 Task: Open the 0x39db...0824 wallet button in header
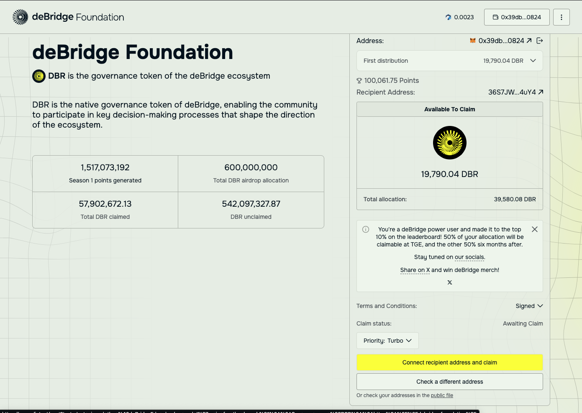(517, 17)
